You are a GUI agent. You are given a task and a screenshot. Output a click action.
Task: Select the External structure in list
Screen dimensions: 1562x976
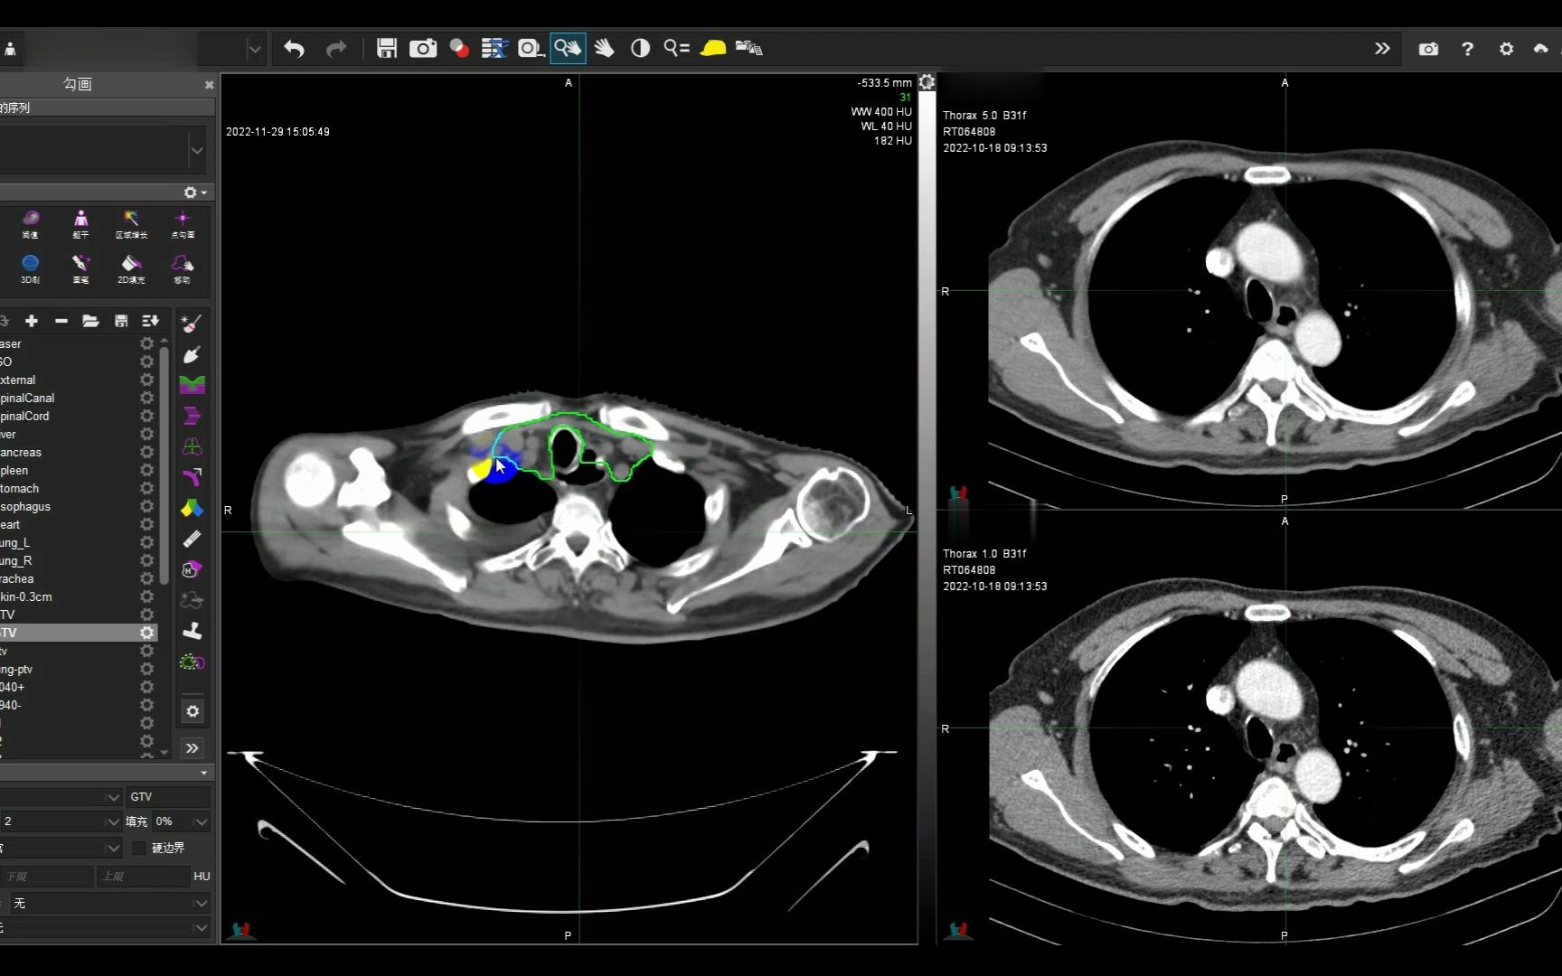[x=79, y=380]
